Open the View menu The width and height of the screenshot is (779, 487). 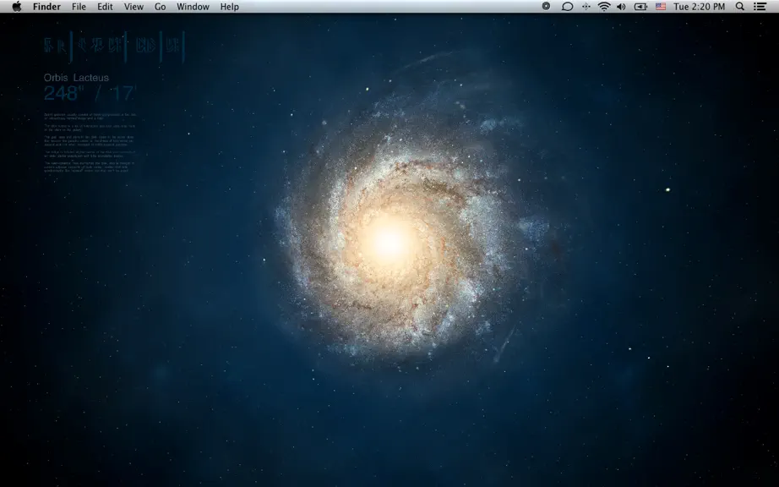[x=133, y=7]
